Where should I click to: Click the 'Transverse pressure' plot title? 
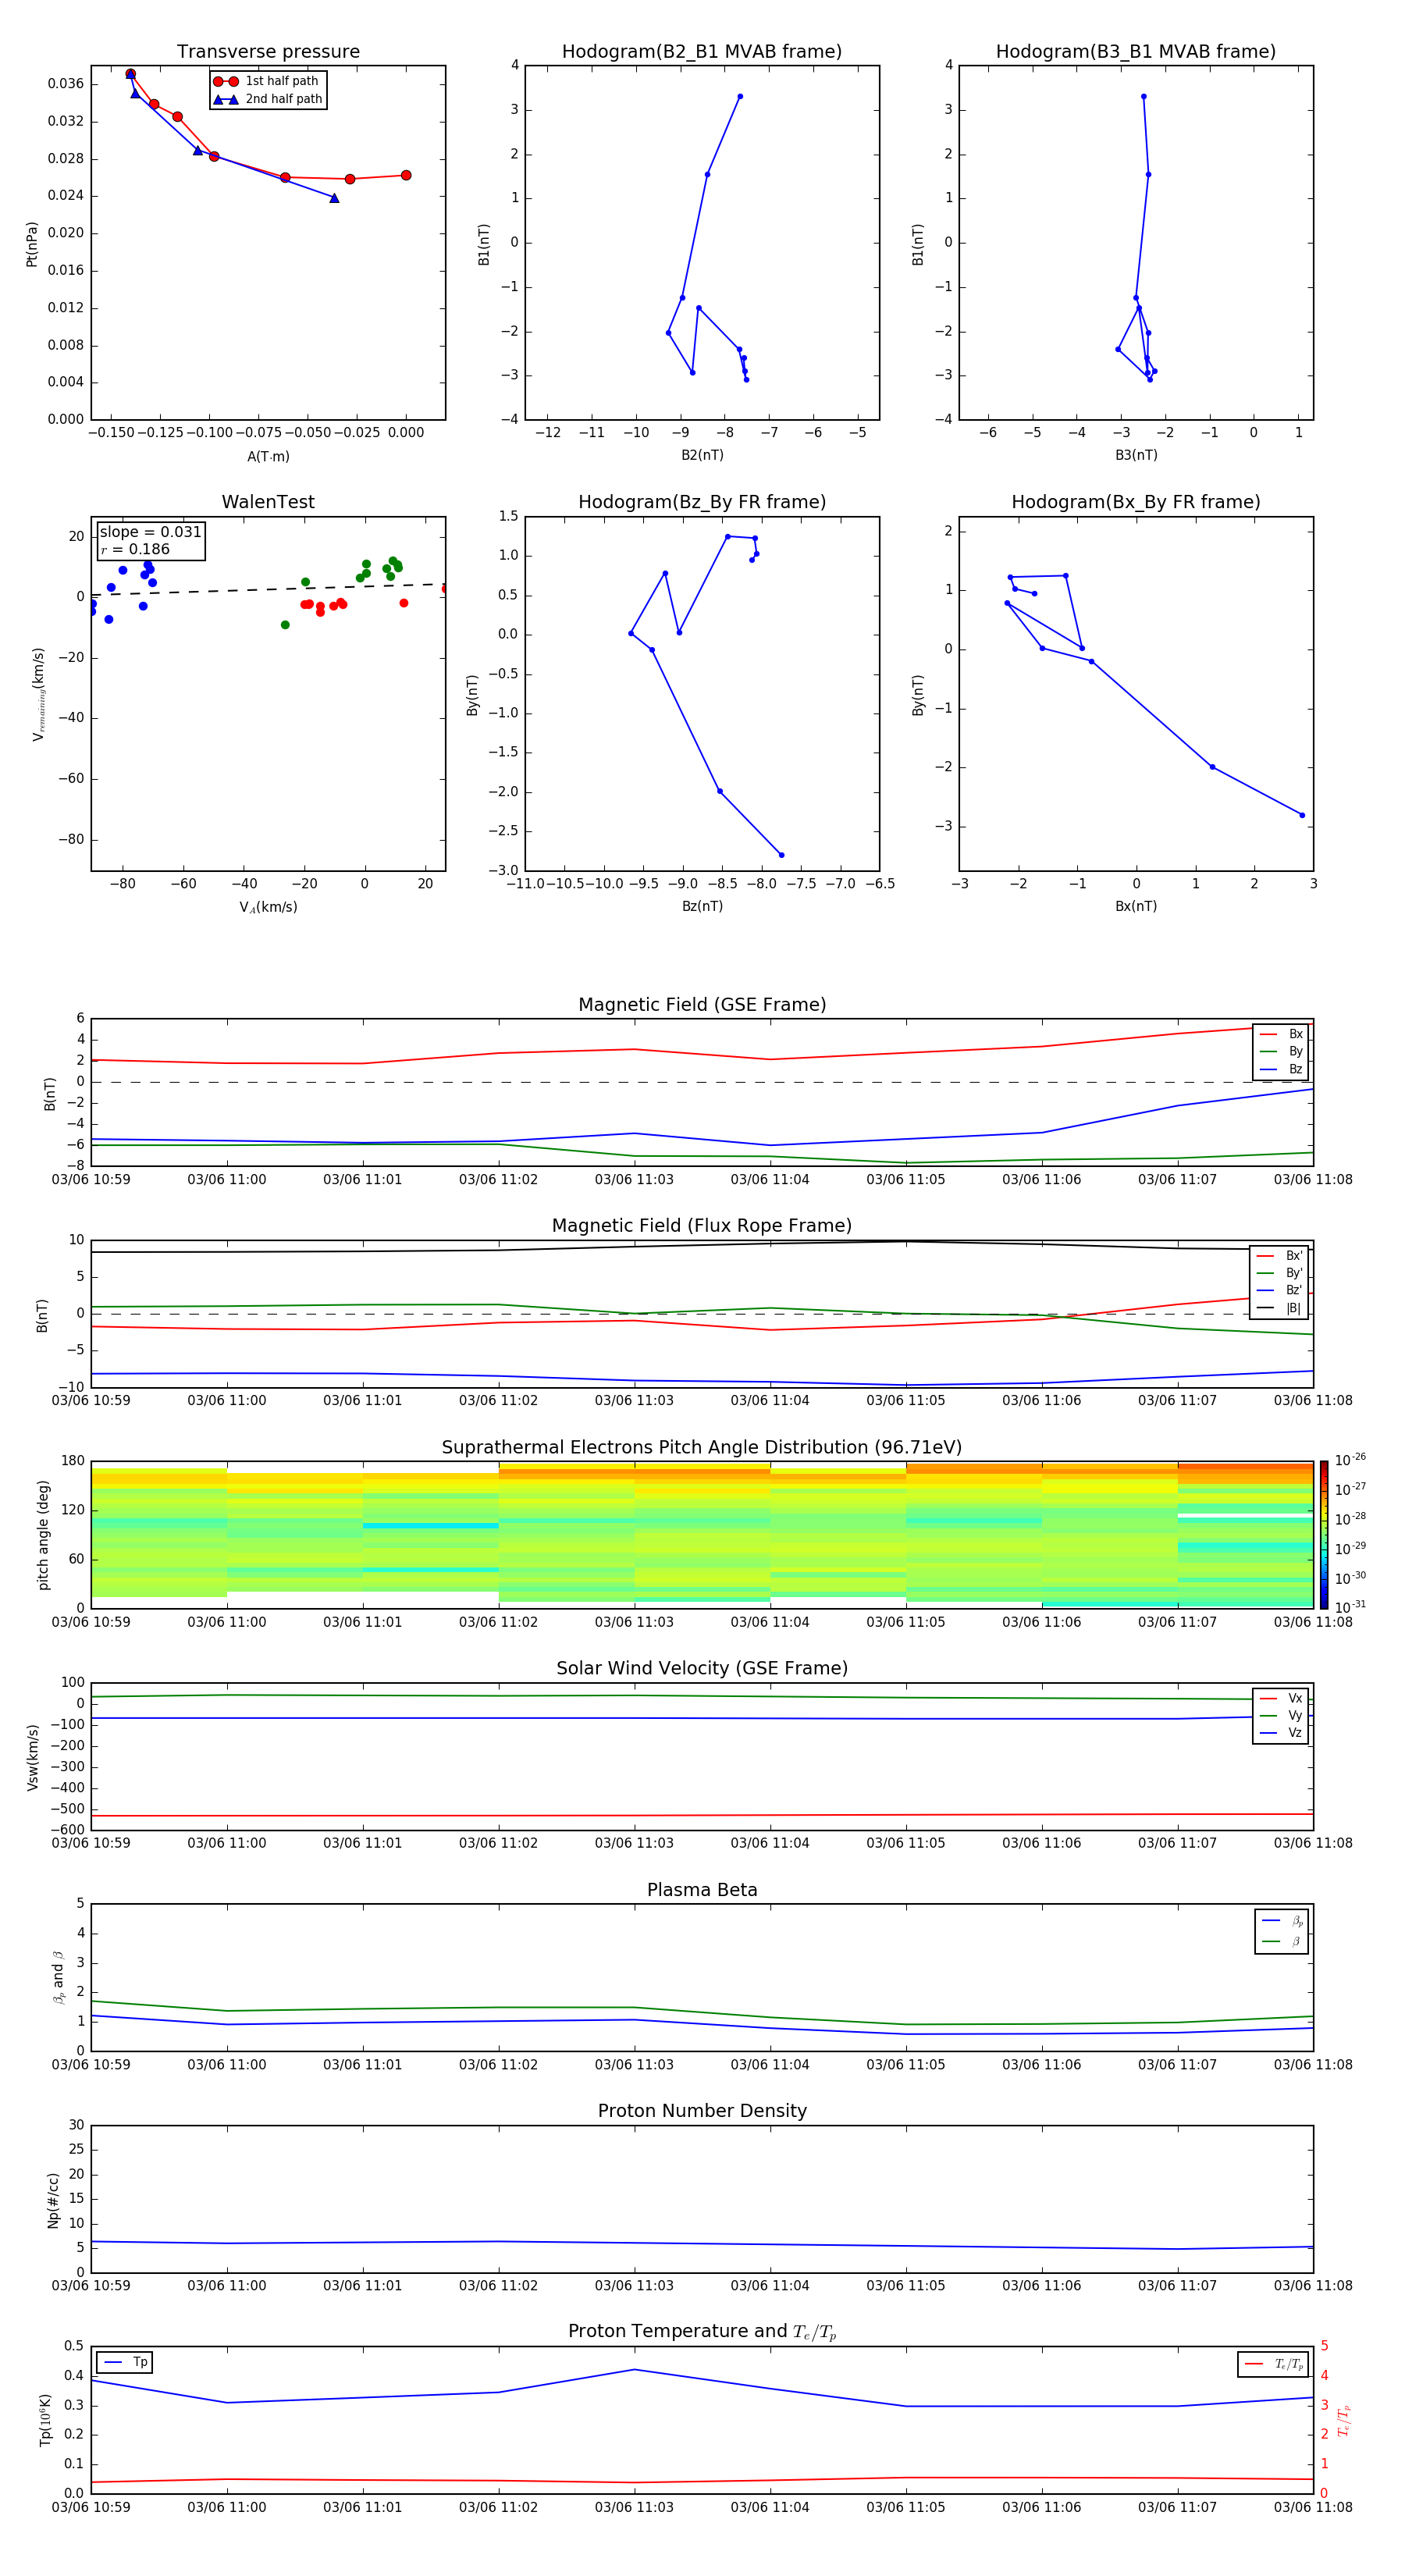[x=268, y=52]
